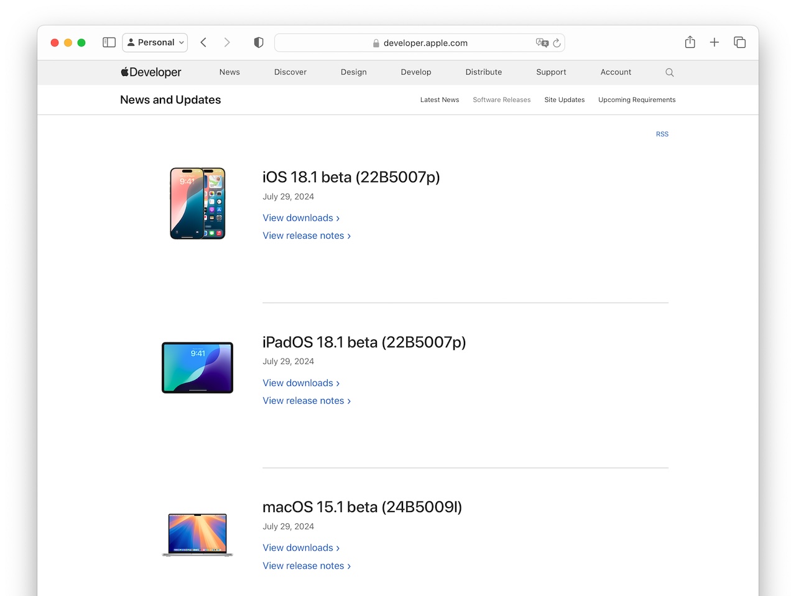
Task: Click the Apple Developer logo
Action: click(x=151, y=72)
